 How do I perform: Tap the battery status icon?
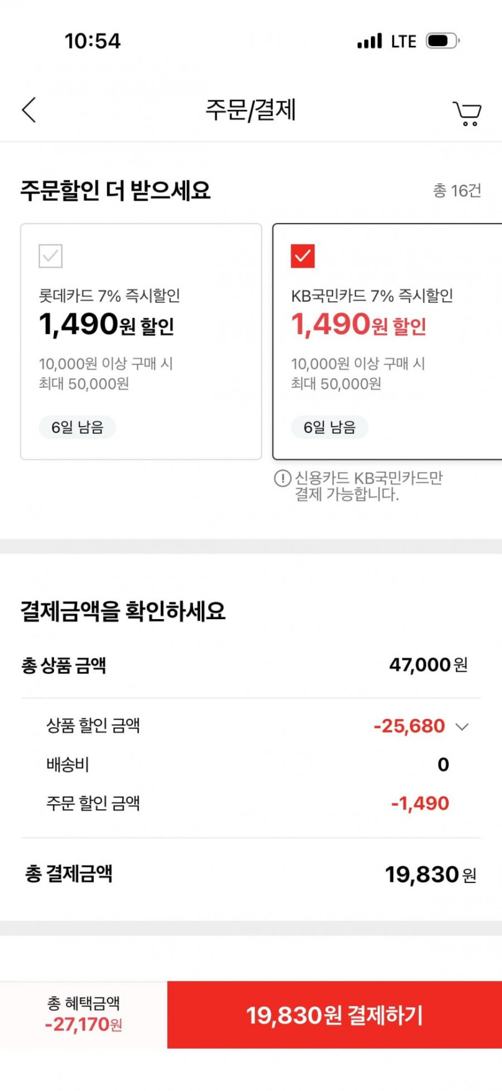tap(442, 41)
